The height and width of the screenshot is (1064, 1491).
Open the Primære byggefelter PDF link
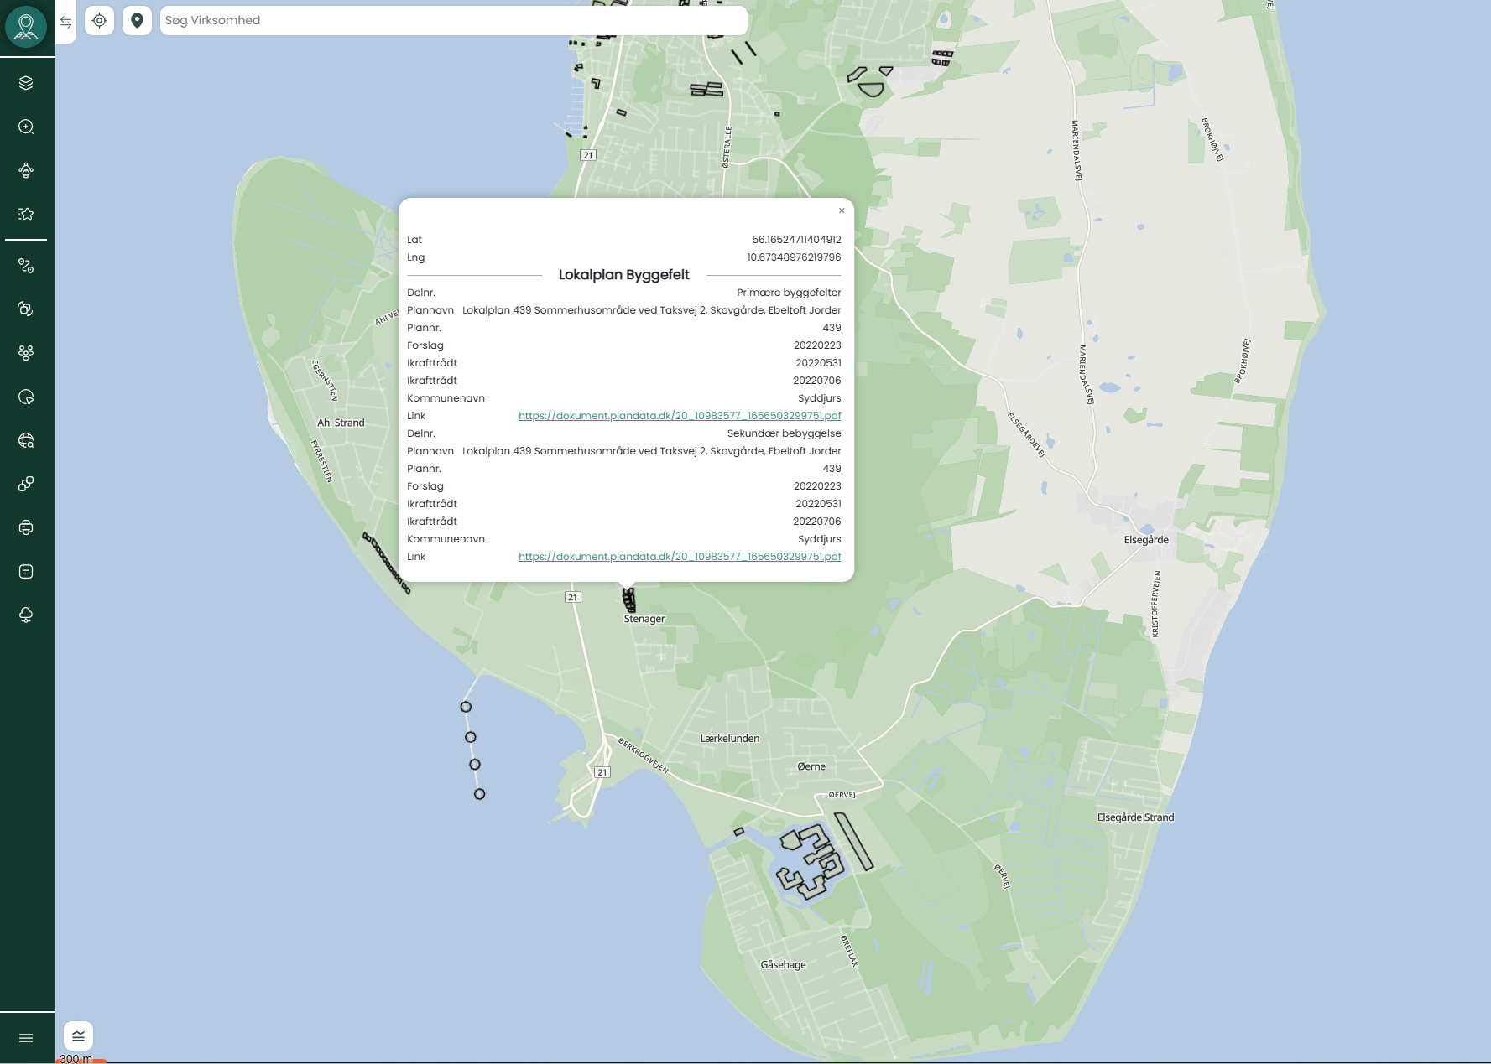click(x=679, y=416)
